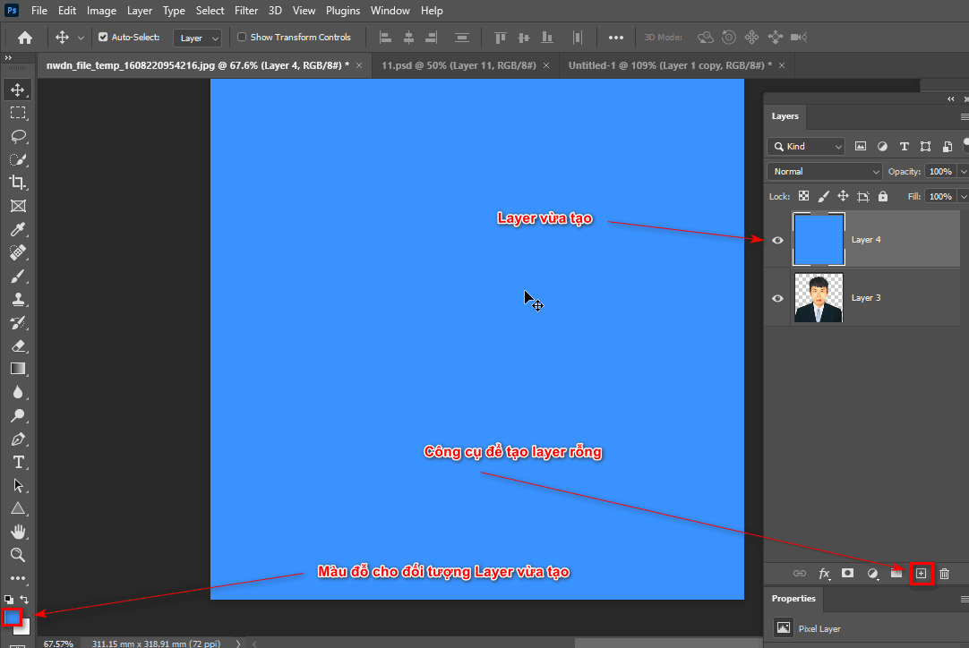Toggle visibility of Layer 4
969x648 pixels.
(x=777, y=240)
